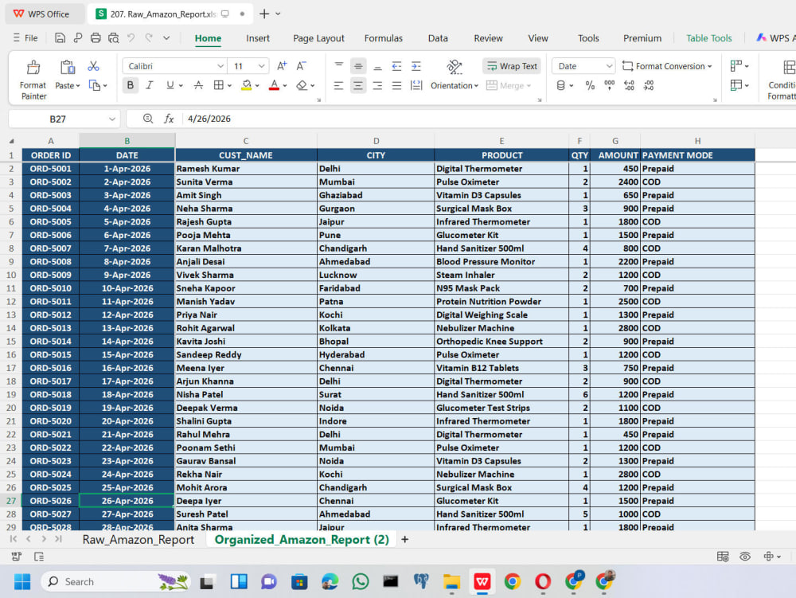Expand fill color dropdown arrow
796x598 pixels.
pyautogui.click(x=257, y=86)
